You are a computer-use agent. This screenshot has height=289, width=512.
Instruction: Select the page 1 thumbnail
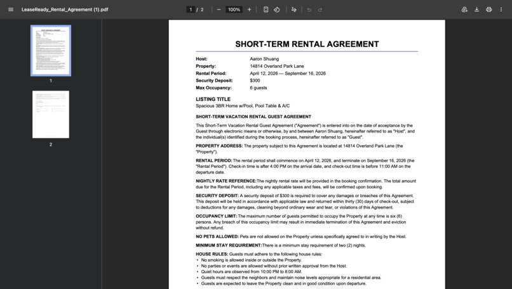(x=51, y=51)
